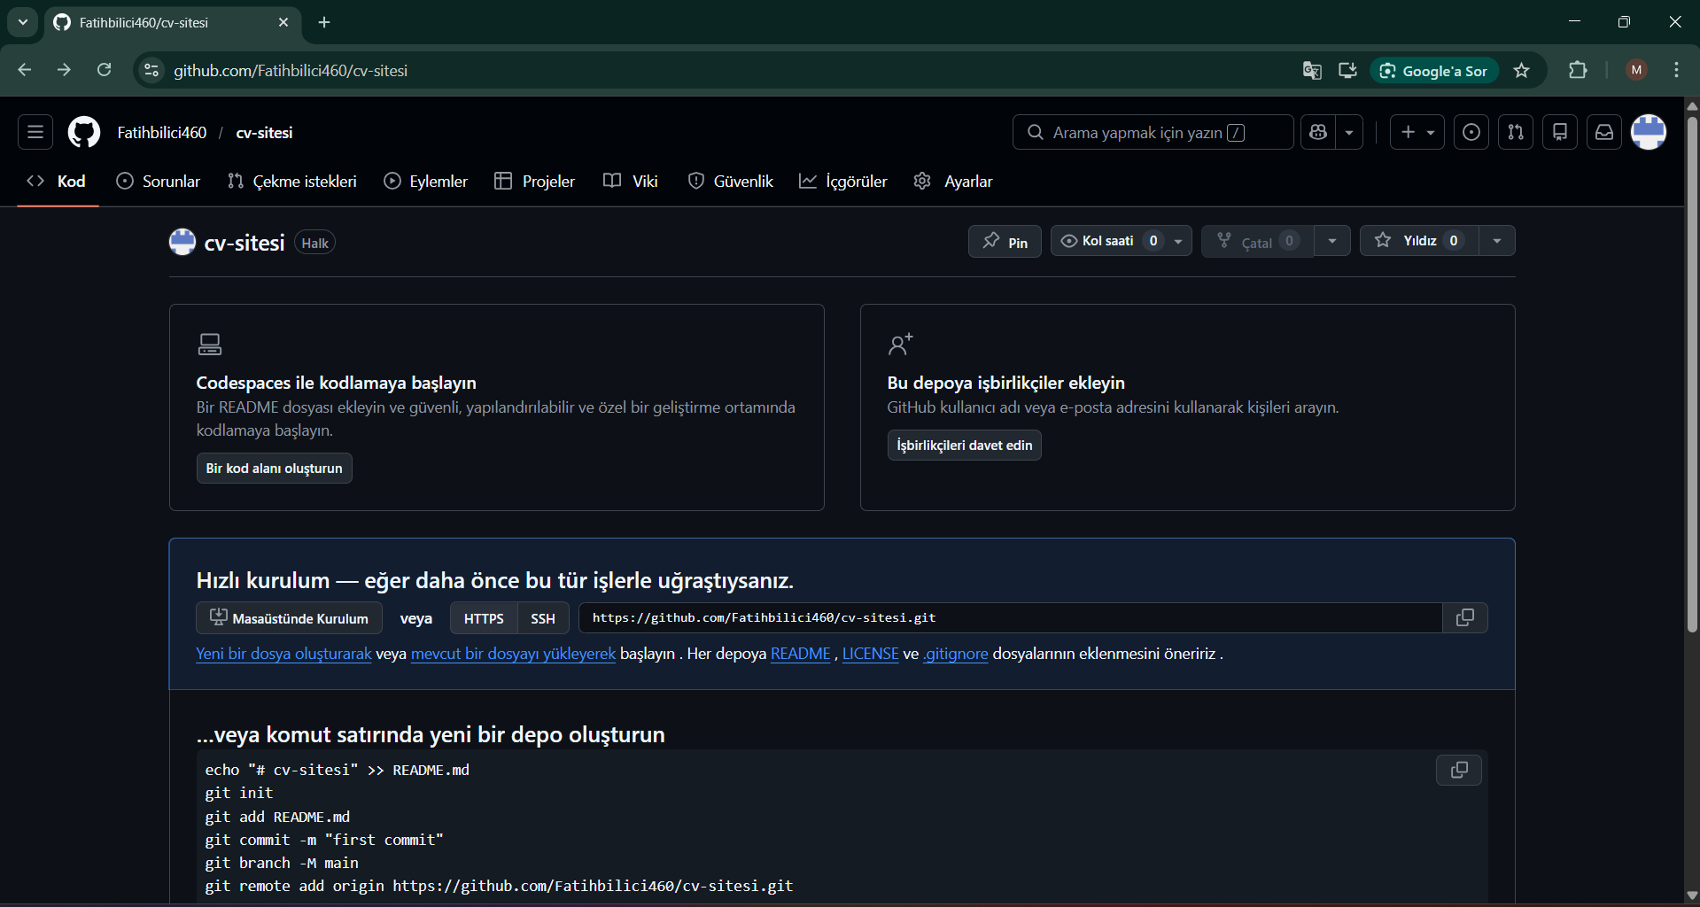The image size is (1700, 907).
Task: Open pull requests icon in the header
Action: pyautogui.click(x=1516, y=132)
